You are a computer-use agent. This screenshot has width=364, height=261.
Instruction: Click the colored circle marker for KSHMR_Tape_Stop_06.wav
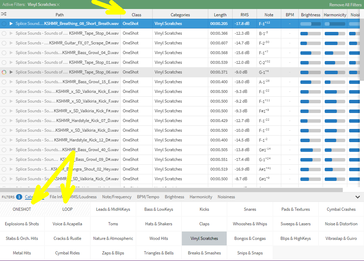click(4, 72)
